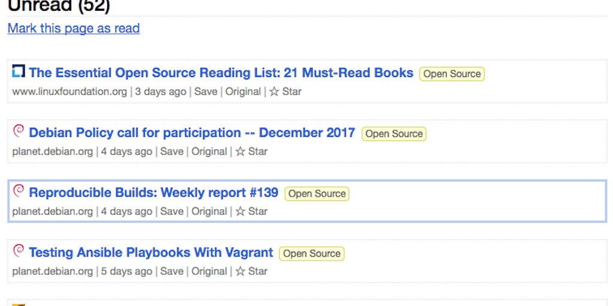This screenshot has width=613, height=306.
Task: Star the Essential Open Source Reading List article
Action: [x=285, y=92]
